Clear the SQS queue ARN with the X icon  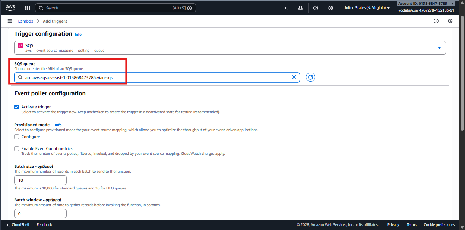[294, 77]
